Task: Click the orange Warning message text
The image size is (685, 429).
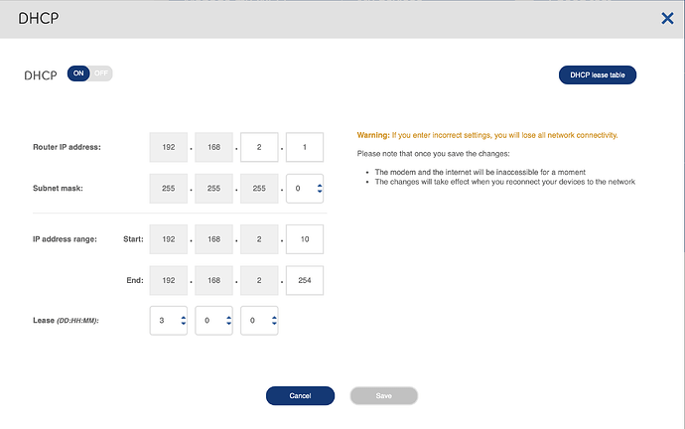Action: click(487, 135)
